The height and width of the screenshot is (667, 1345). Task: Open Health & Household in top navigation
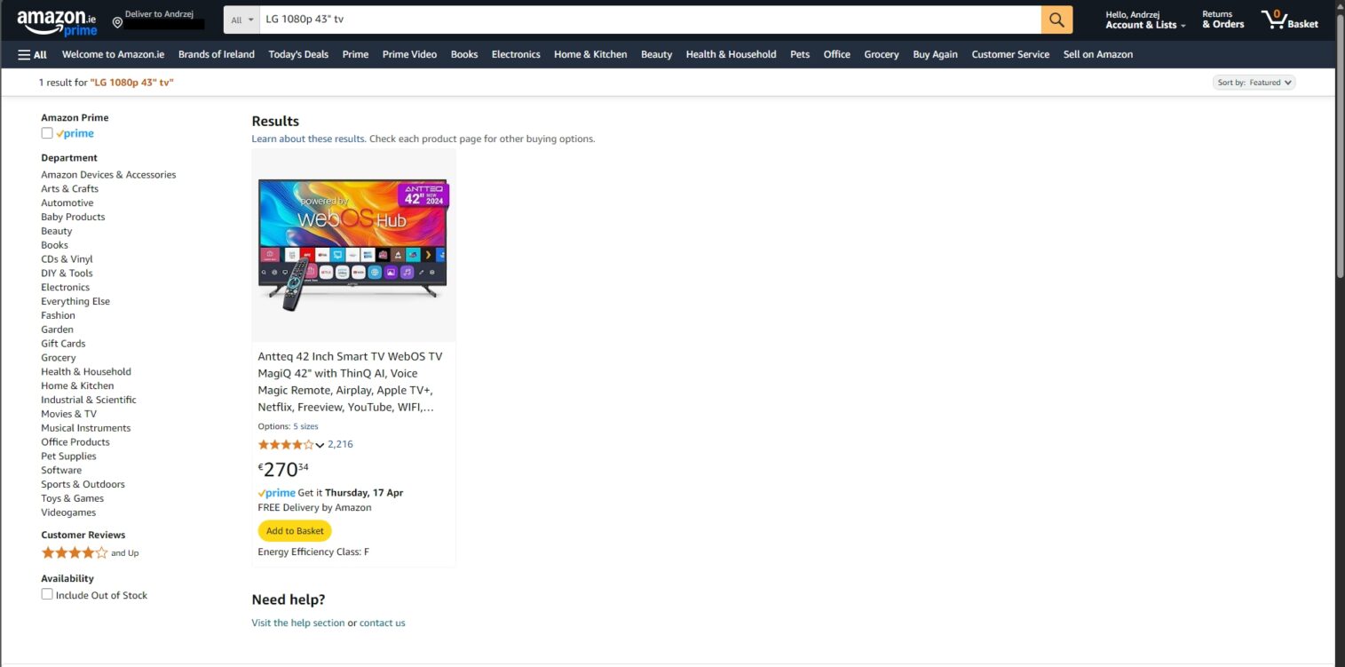pyautogui.click(x=731, y=54)
